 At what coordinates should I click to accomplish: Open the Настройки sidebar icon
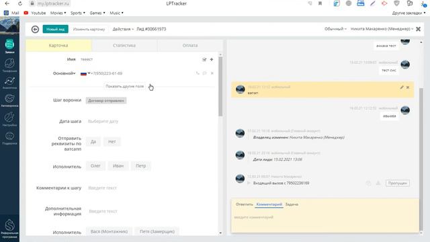pos(9,119)
